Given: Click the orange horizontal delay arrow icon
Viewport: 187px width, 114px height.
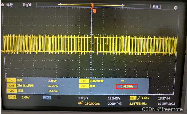Looking at the screenshot, I should point(81,103).
